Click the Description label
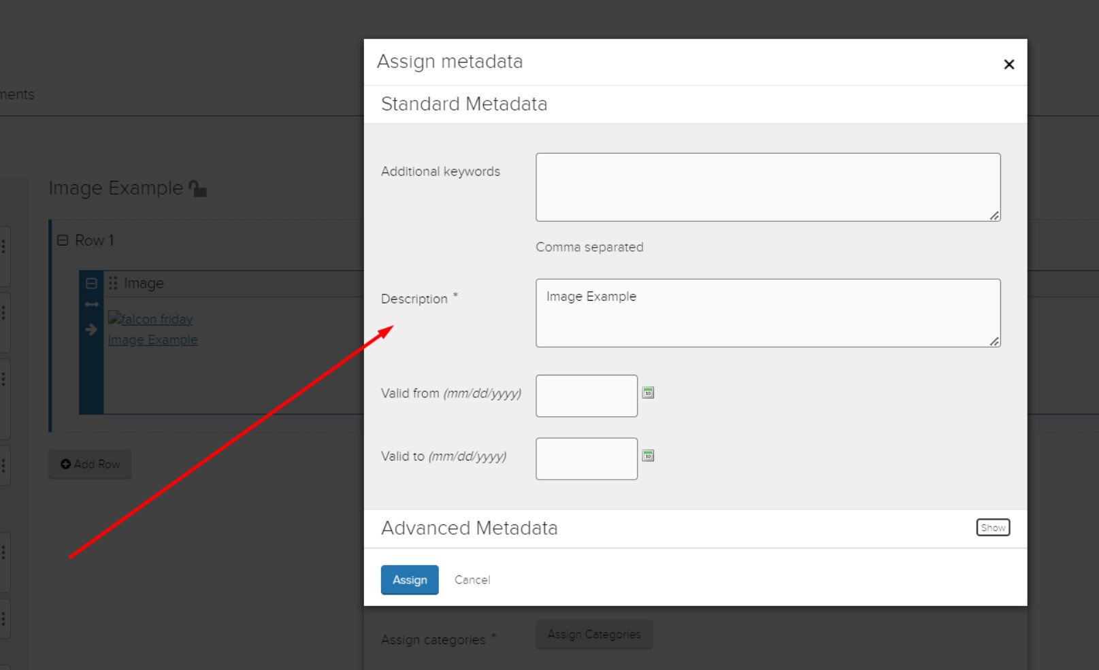The height and width of the screenshot is (670, 1099). [x=414, y=299]
